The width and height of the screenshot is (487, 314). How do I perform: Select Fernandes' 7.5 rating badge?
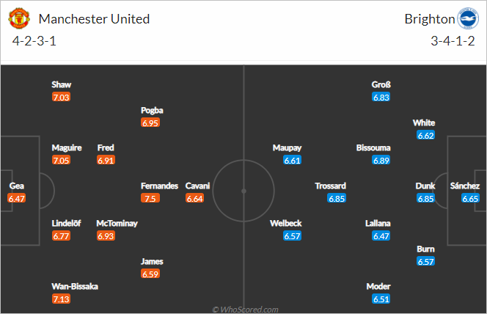(150, 198)
